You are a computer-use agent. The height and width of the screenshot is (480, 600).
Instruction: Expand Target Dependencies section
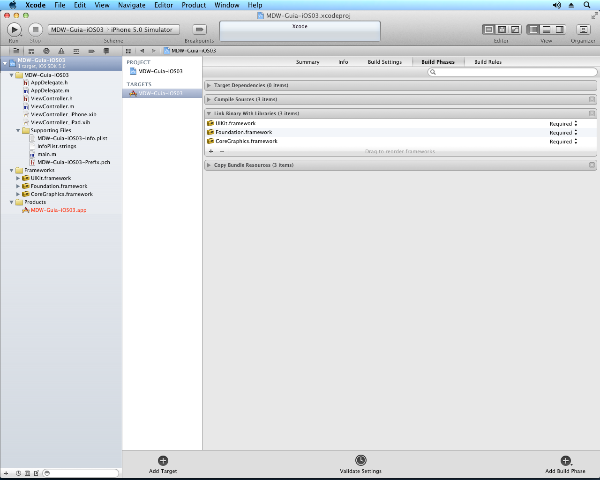point(209,85)
